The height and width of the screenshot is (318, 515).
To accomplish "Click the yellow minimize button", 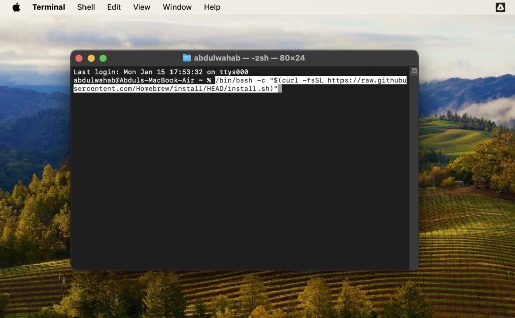I will [x=92, y=58].
